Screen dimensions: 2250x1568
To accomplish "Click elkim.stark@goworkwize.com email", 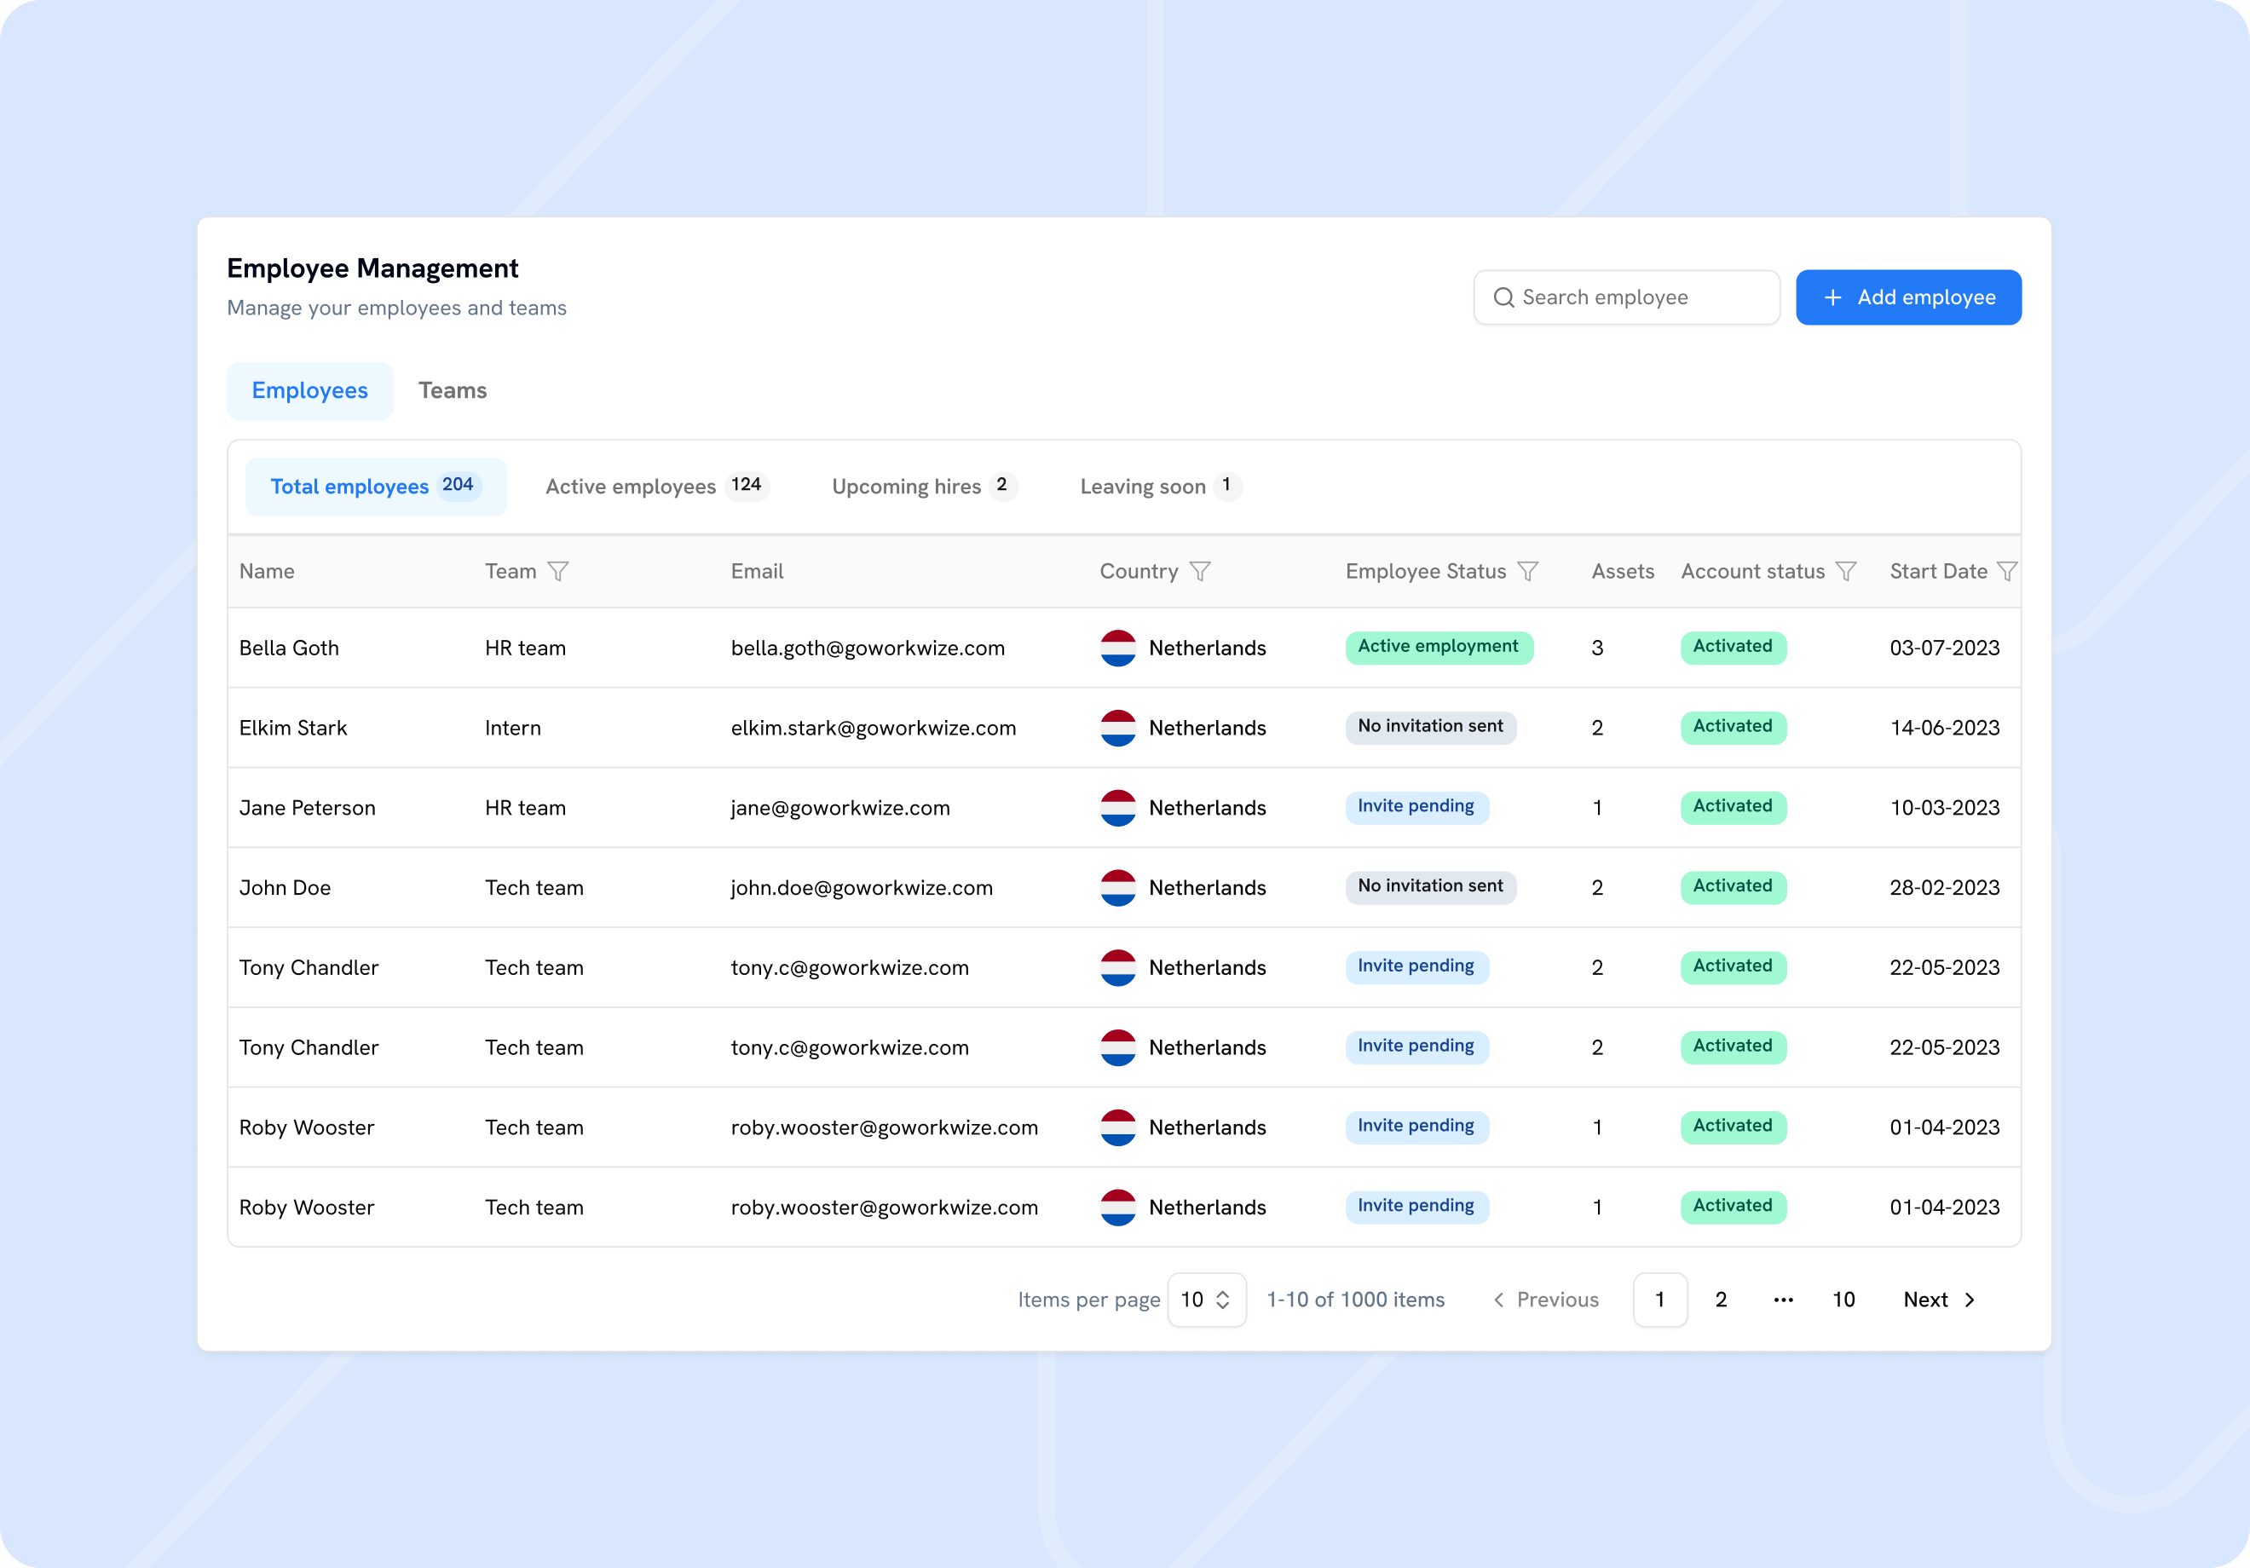I will coord(873,728).
